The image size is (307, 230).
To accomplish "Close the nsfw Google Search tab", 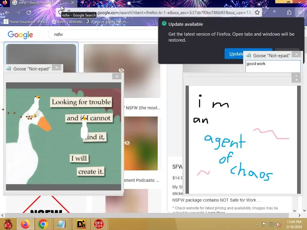I will coord(73,2).
